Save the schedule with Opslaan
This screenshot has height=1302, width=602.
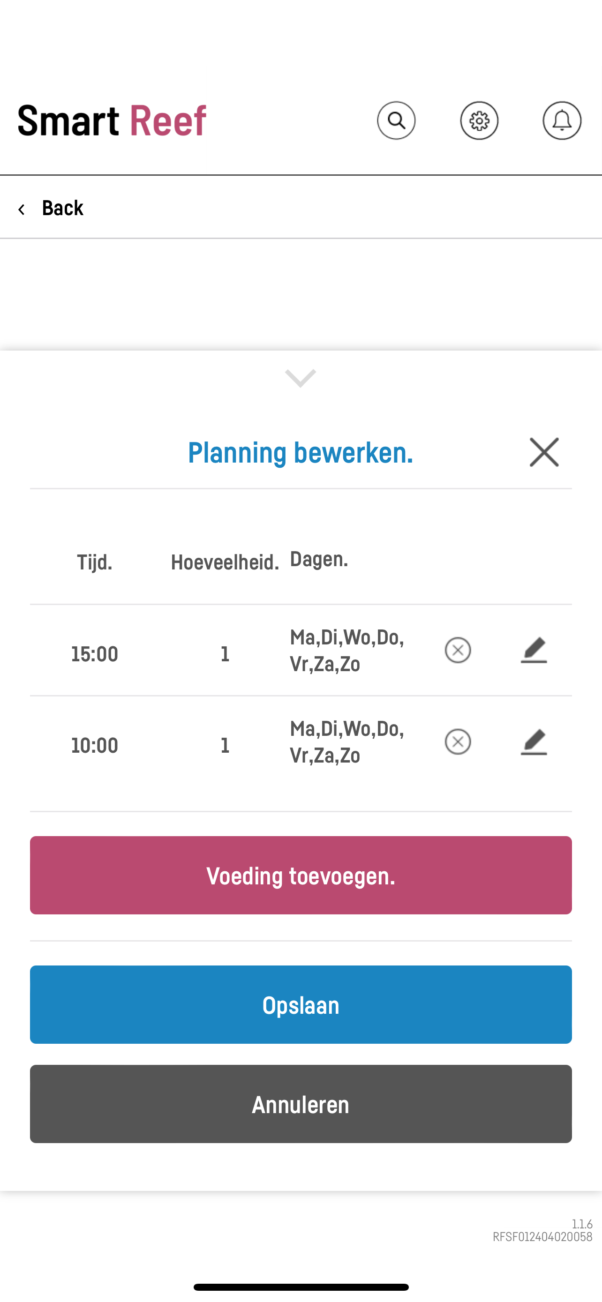(x=301, y=1005)
